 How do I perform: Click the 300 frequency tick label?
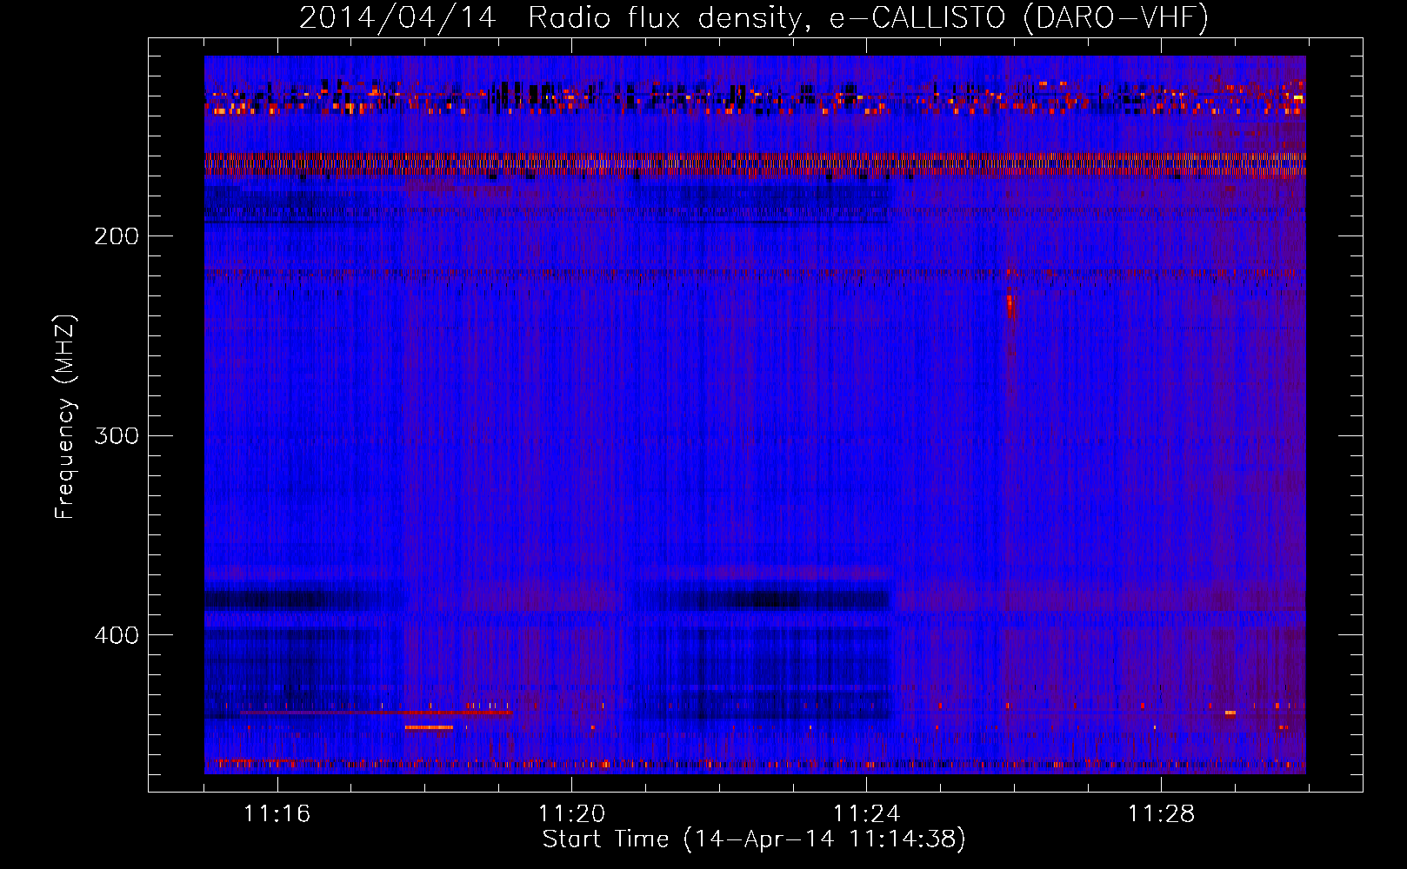point(117,435)
